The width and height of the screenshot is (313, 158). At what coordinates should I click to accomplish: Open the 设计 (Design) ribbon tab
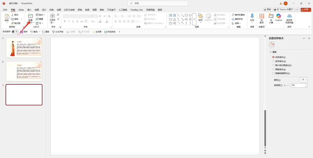point(44,10)
